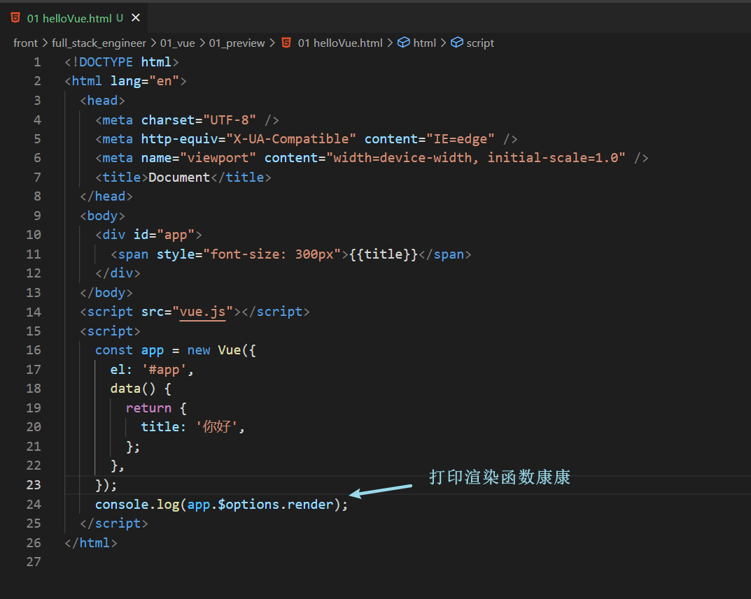Click the '<head>' opening tag

102,101
